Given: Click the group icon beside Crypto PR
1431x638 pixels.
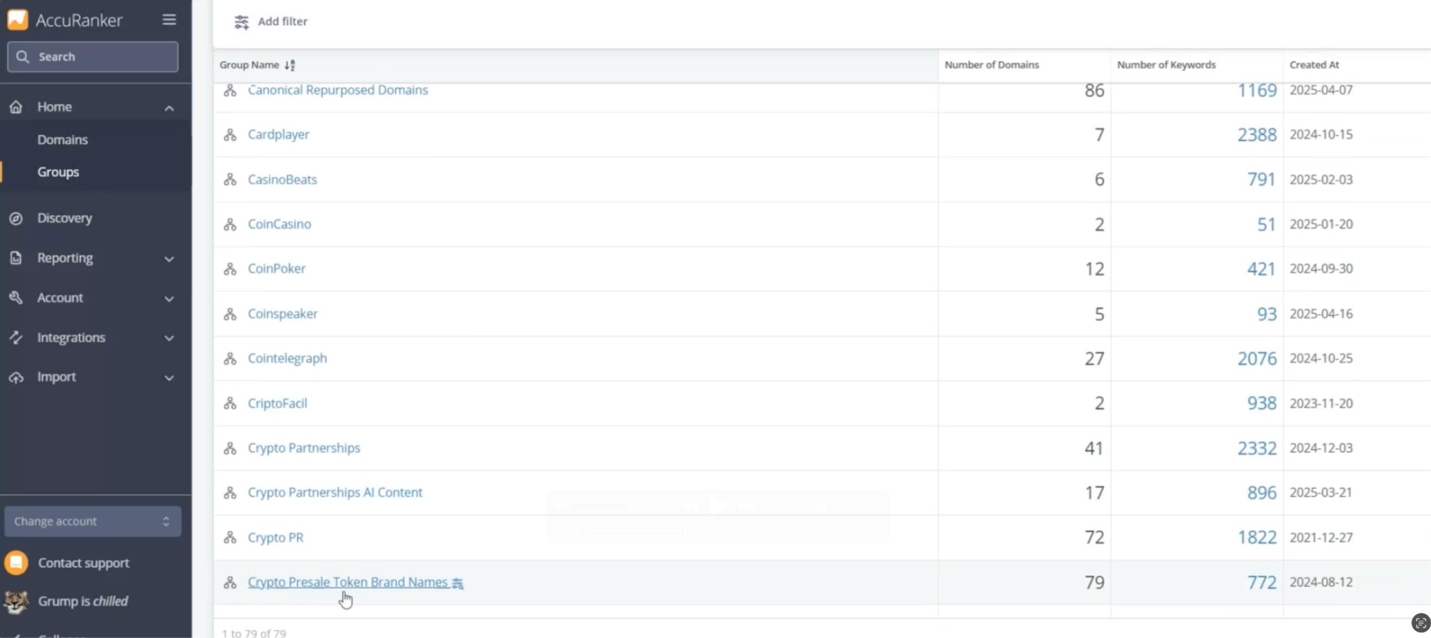Looking at the screenshot, I should coord(230,537).
